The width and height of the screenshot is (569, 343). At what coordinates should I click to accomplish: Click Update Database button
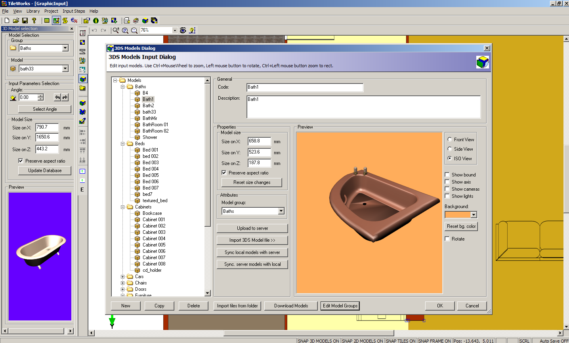click(x=45, y=171)
